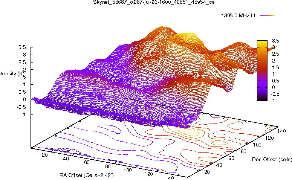
Task: Click the 20 tick on the RA Offset axis
Action: 45,155
